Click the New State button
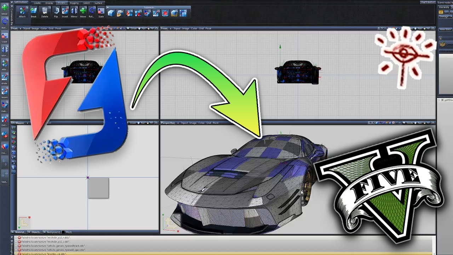Screen dimensions: 453x255 pyautogui.click(x=445, y=29)
